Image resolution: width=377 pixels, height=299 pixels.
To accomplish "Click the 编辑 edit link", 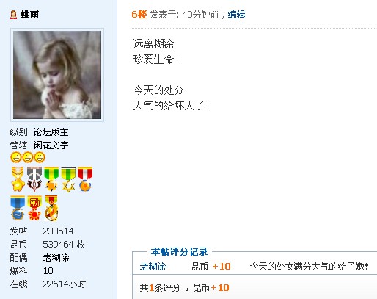I will [x=236, y=15].
